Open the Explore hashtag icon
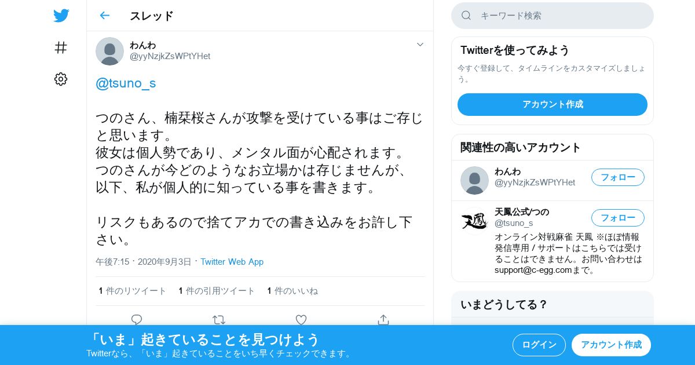The width and height of the screenshot is (695, 365). point(61,48)
